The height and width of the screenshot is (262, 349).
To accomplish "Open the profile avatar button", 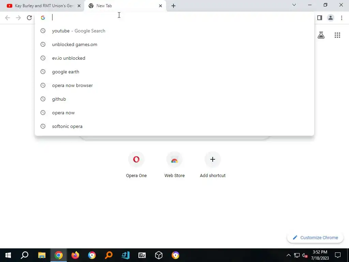I will click(331, 18).
